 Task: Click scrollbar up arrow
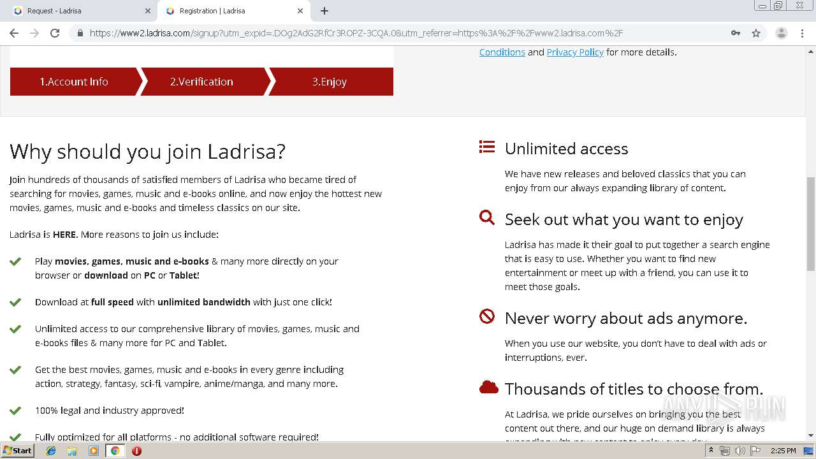coord(811,50)
